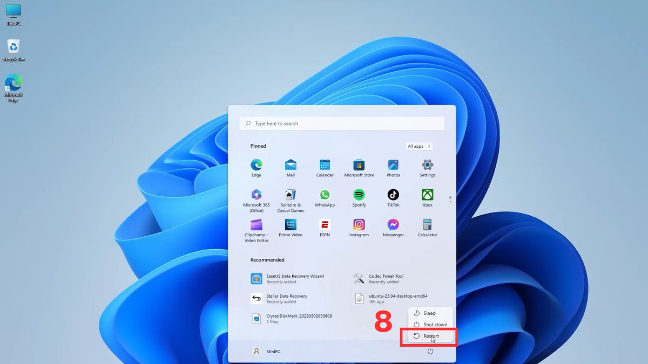Launch the Mail app
This screenshot has height=364, width=648.
click(291, 168)
